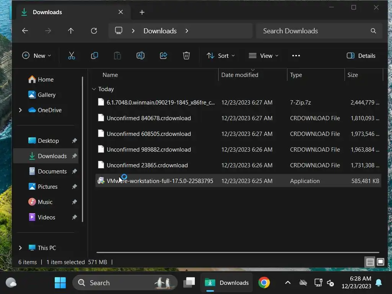Open the New dropdown menu

tap(36, 56)
